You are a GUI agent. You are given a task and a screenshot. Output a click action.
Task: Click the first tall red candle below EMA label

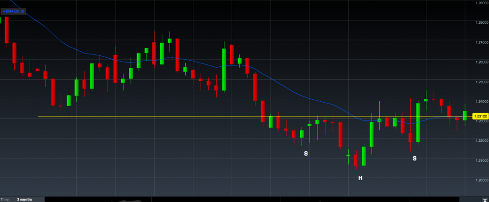point(7,29)
